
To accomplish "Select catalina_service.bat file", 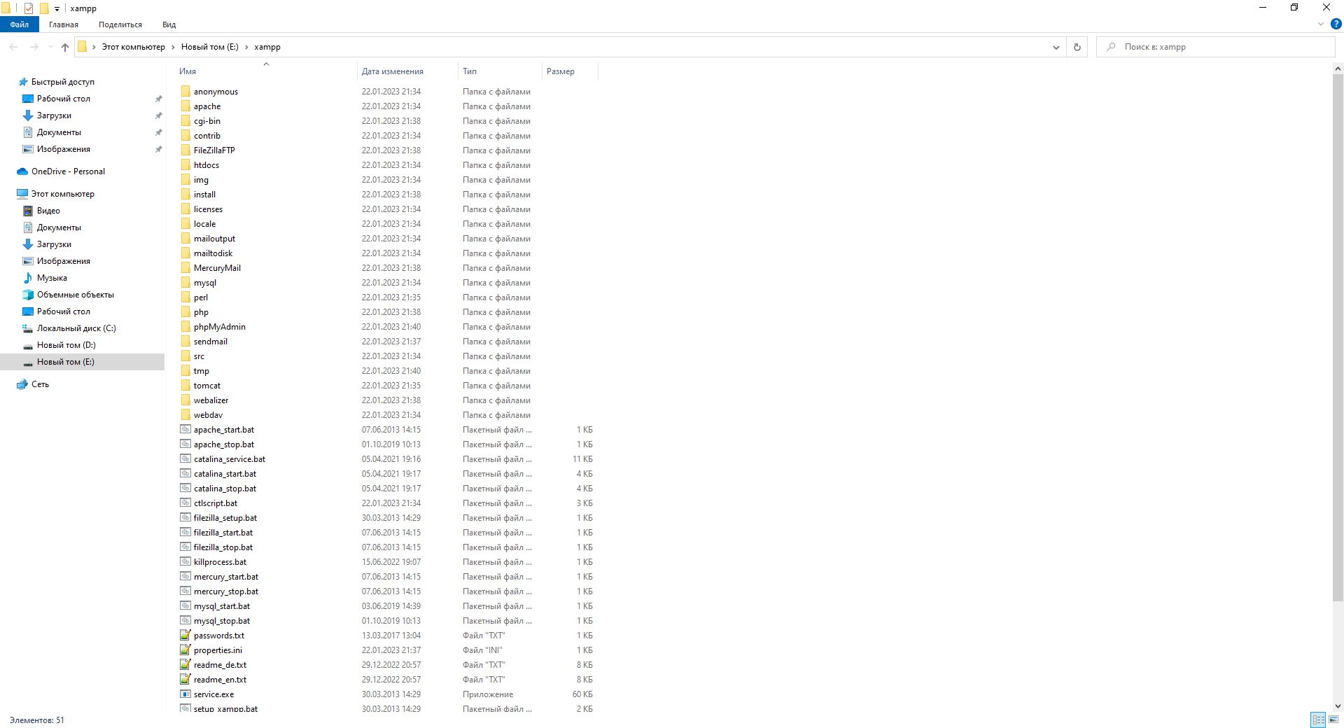I will pos(230,459).
